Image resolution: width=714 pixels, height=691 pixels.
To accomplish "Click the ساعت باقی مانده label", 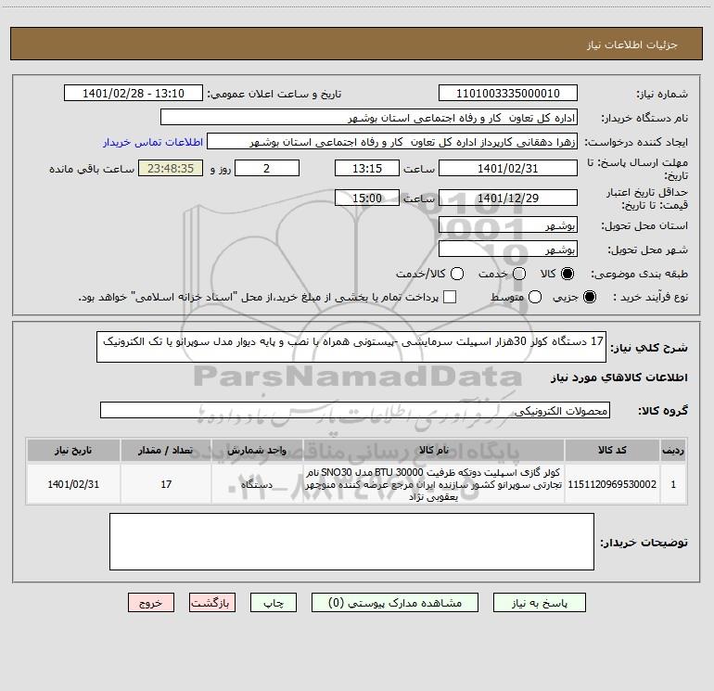I will 92,169.
